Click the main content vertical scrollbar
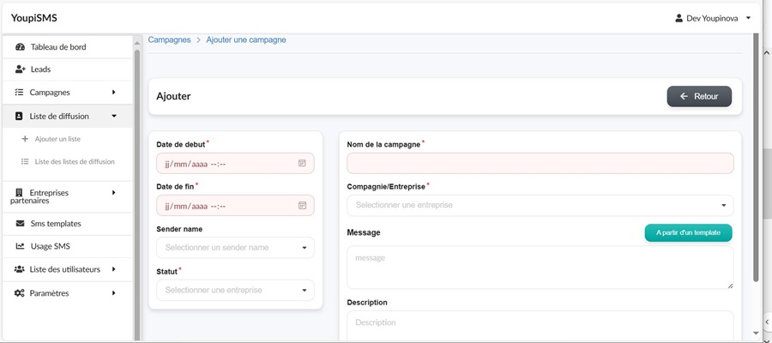Image resolution: width=772 pixels, height=343 pixels. coord(756,158)
